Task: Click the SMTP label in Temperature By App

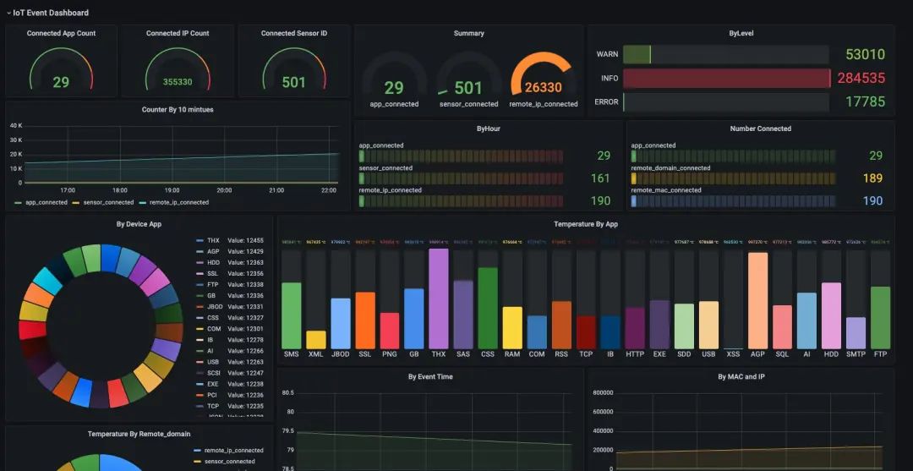Action: click(x=856, y=354)
